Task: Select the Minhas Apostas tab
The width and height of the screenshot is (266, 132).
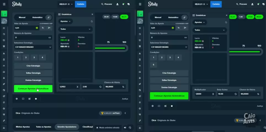Action: 23,127
